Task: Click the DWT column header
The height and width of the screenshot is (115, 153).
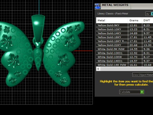Action: 148,20
